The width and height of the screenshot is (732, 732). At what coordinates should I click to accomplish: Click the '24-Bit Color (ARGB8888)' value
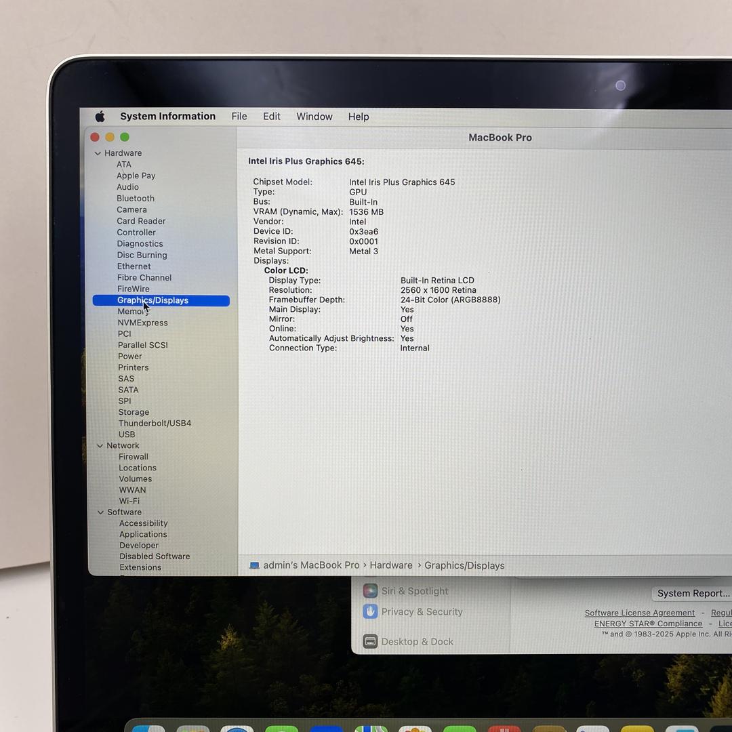451,300
